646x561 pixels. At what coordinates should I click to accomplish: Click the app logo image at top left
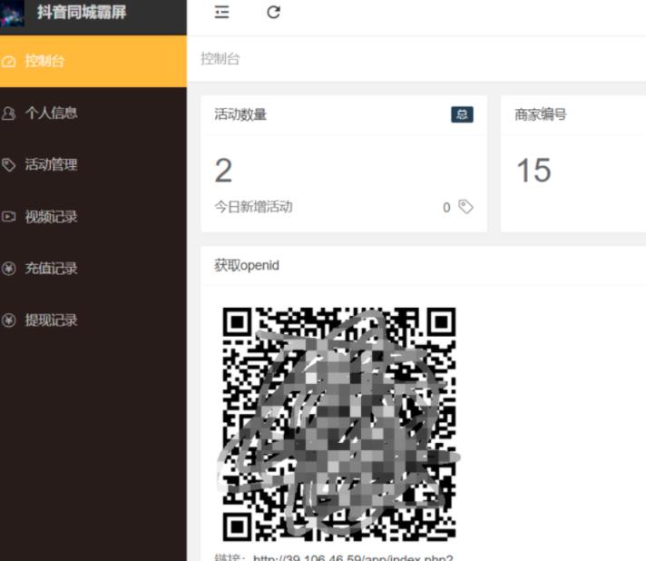[13, 13]
